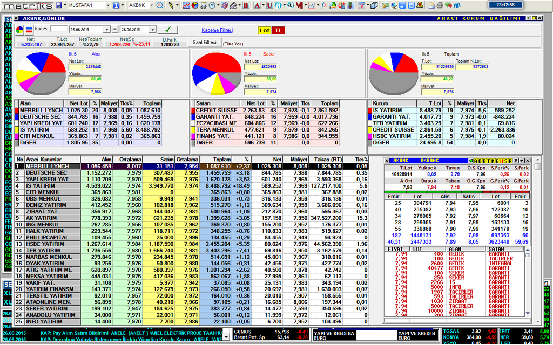Toggle the Lot display mode
This screenshot has width=553, height=345.
point(264,30)
